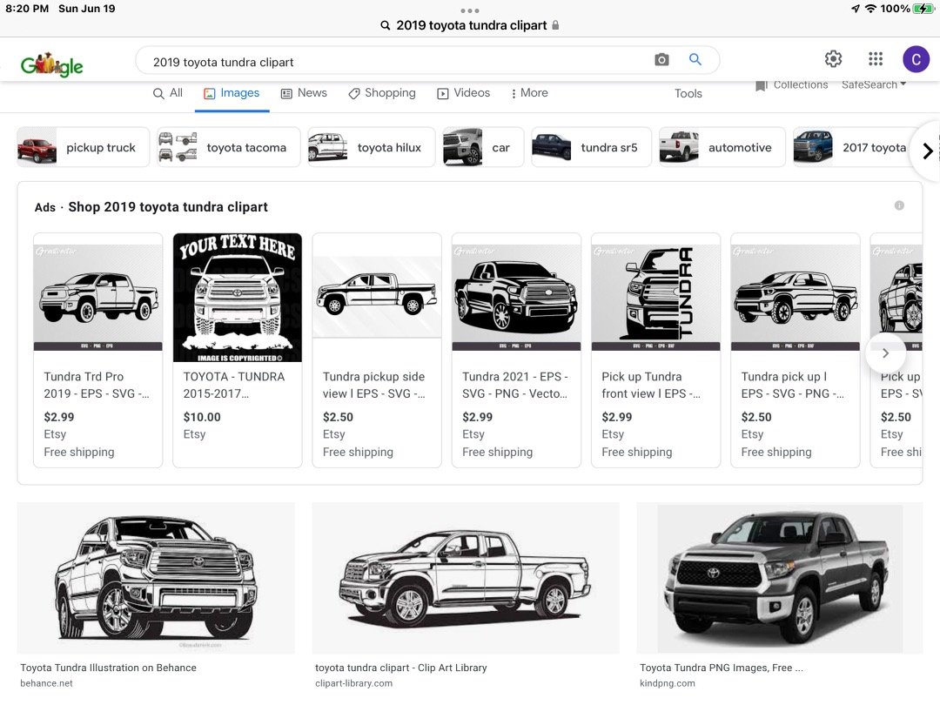The image size is (940, 705).
Task: Select the toyota hilux chip
Action: tap(371, 147)
